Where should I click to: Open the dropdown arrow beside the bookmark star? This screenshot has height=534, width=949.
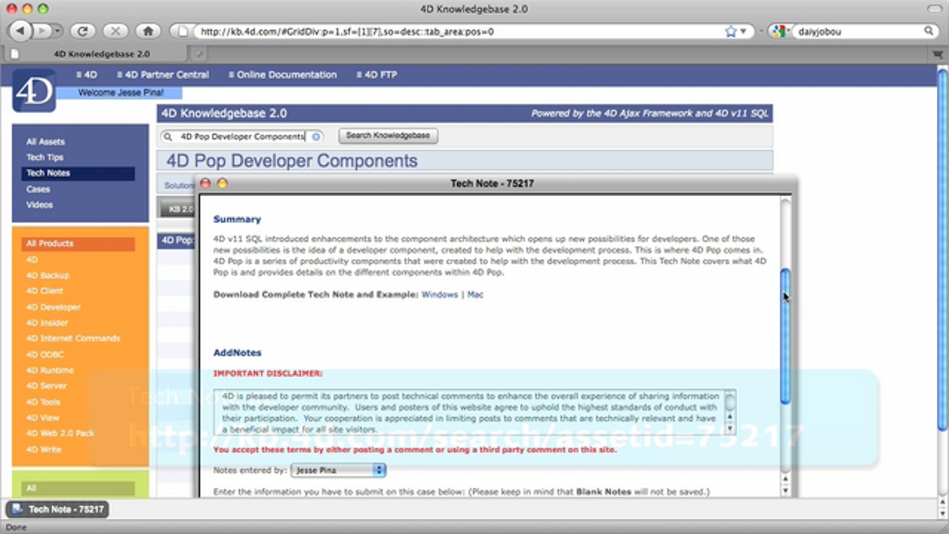click(x=743, y=31)
